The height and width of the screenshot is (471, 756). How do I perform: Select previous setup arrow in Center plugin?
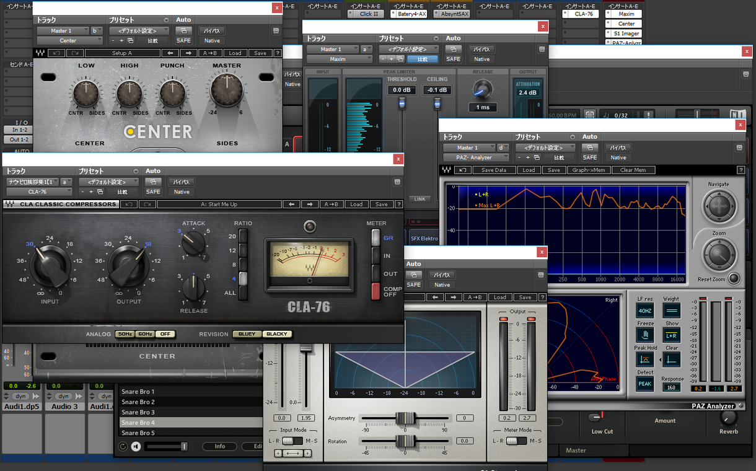[172, 53]
